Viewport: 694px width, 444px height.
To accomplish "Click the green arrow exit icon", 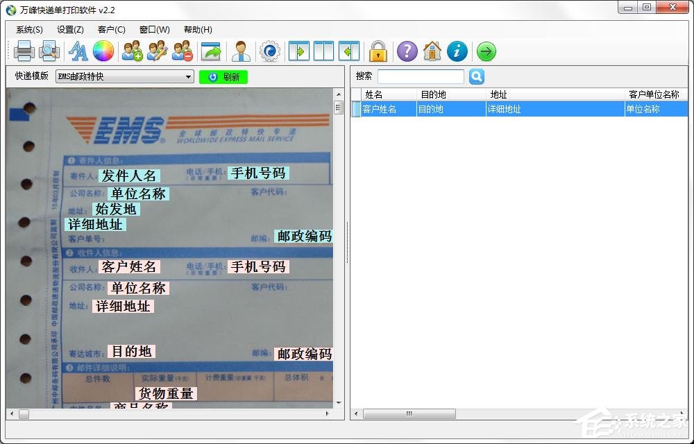I will coord(486,51).
